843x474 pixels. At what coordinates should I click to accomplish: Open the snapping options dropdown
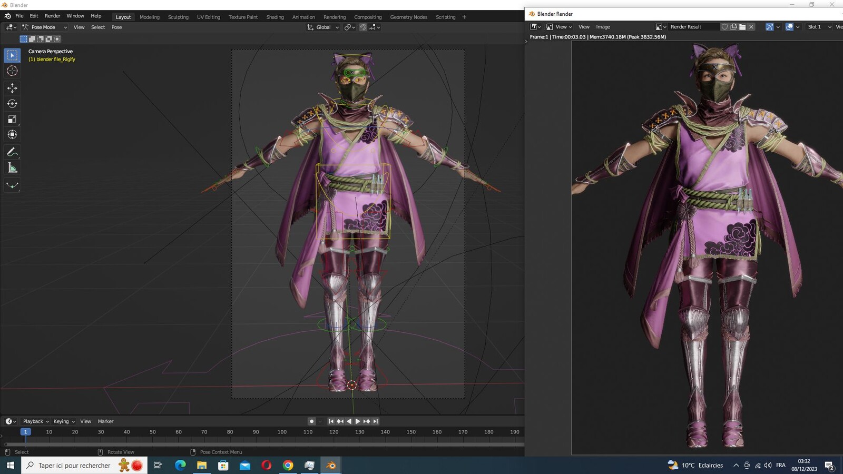(x=375, y=27)
